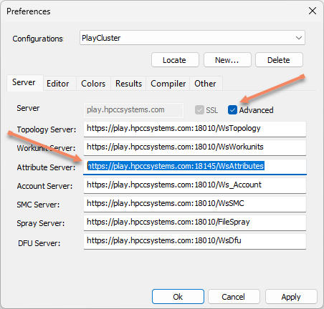The width and height of the screenshot is (324, 309).
Task: Delete the current configuration
Action: pos(279,60)
